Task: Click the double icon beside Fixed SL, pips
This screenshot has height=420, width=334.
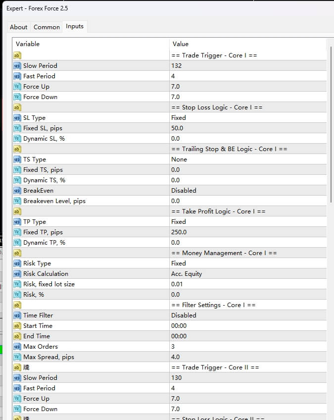Action: pos(17,128)
